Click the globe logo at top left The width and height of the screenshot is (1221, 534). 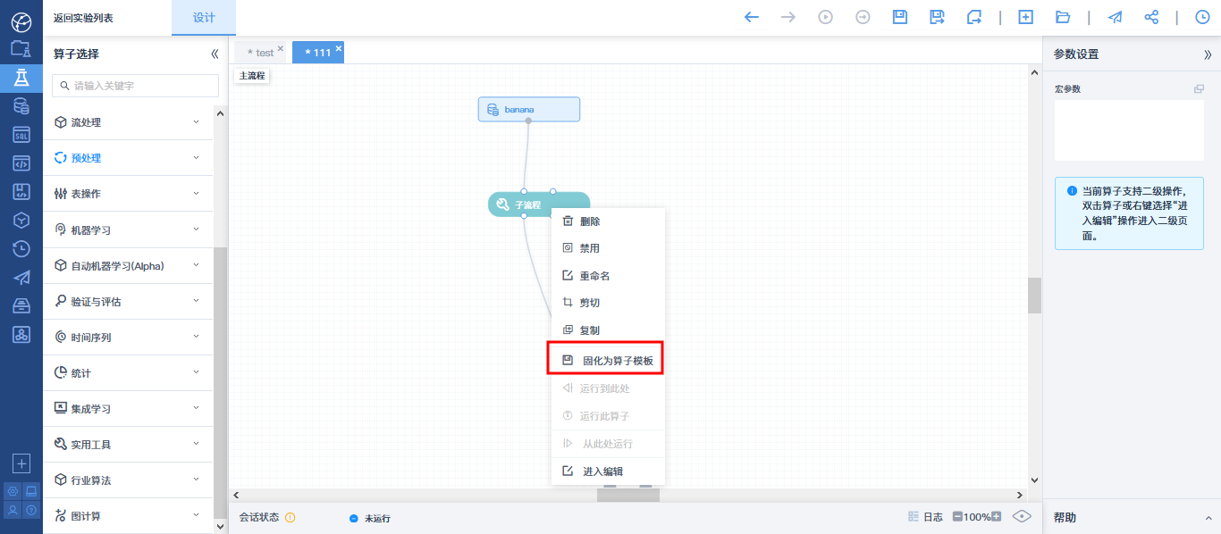pyautogui.click(x=21, y=21)
